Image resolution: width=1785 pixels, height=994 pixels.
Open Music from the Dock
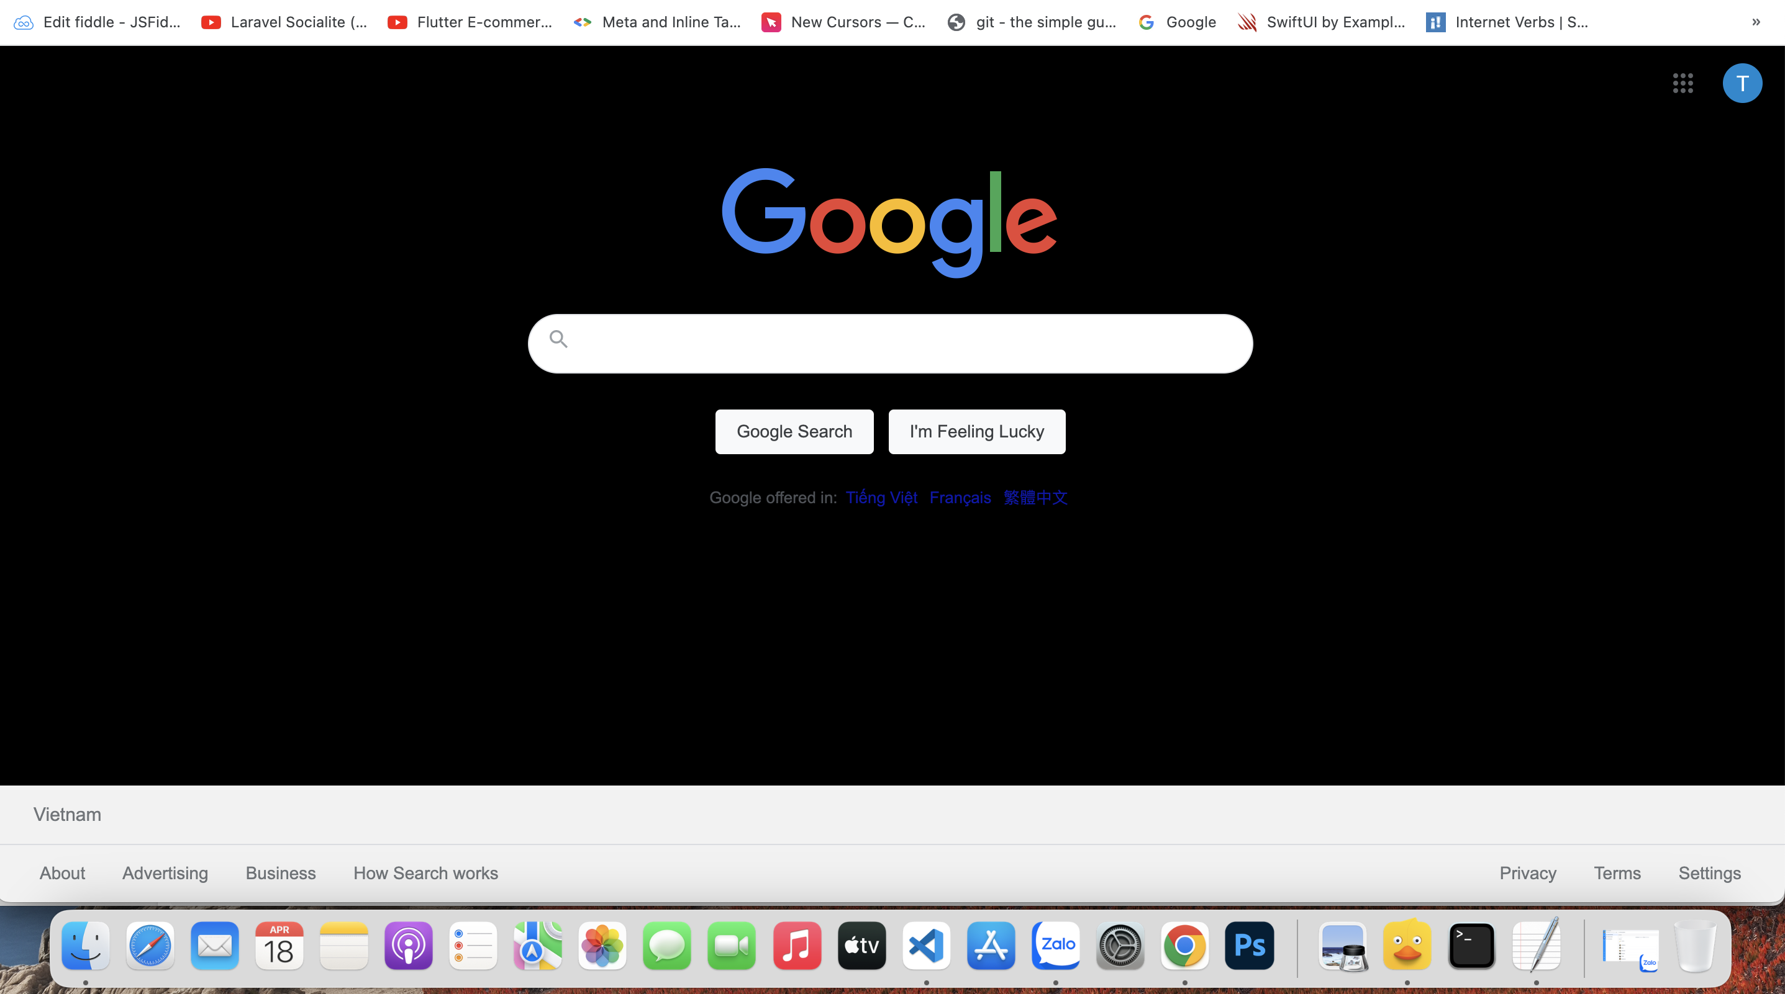[x=797, y=945]
